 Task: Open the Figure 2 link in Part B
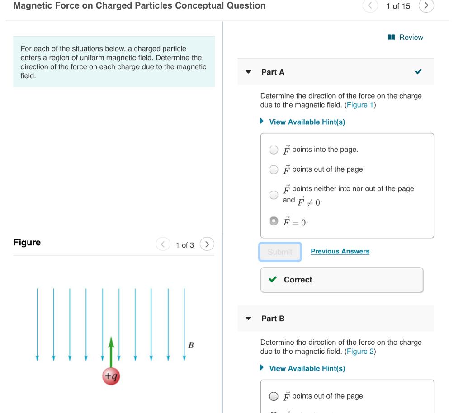click(360, 351)
